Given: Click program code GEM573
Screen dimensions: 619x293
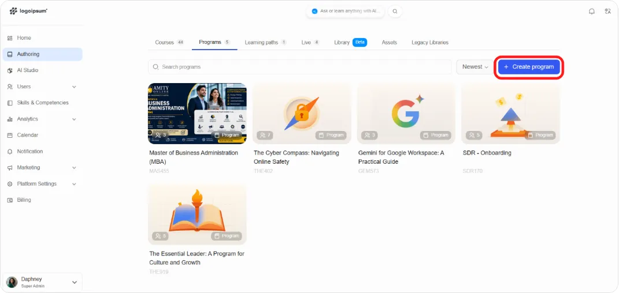Looking at the screenshot, I should pos(368,171).
